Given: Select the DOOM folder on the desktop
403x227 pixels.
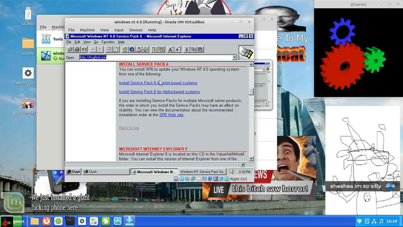Looking at the screenshot, I should point(28,46).
